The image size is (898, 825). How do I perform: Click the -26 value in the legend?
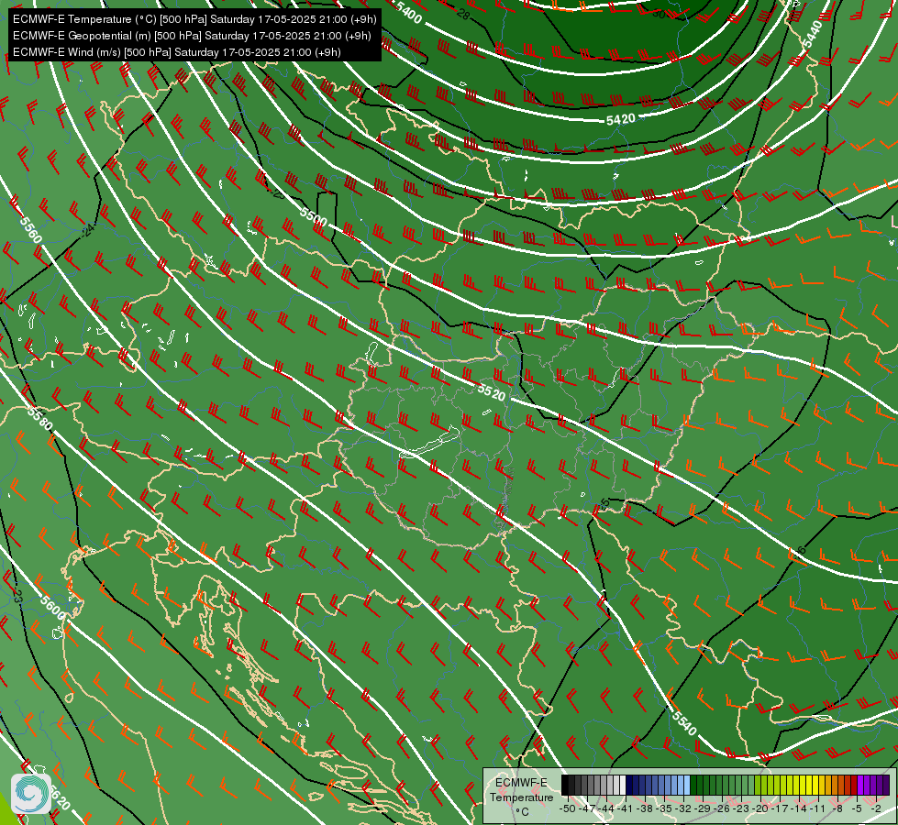tap(722, 808)
